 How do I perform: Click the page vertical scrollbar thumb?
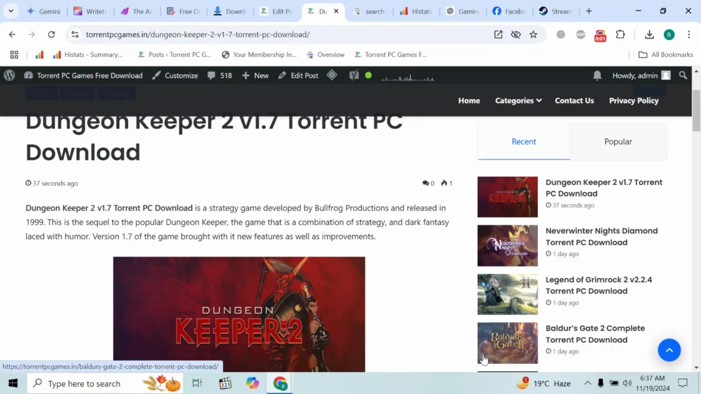tap(696, 111)
